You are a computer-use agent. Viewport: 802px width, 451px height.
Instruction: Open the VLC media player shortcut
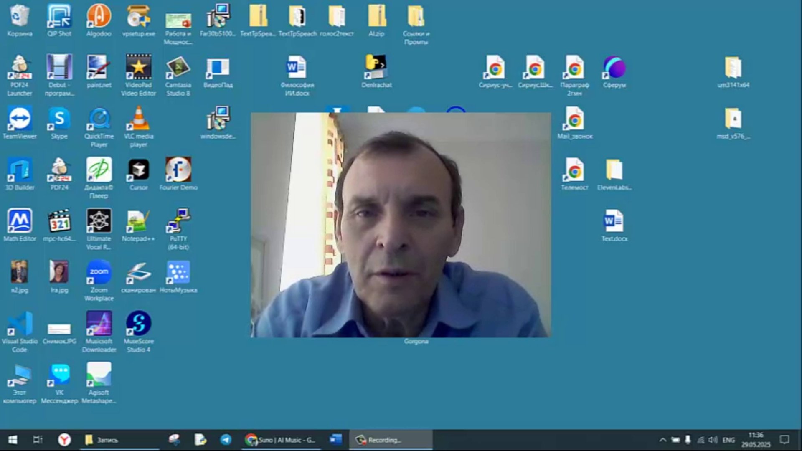(x=138, y=119)
